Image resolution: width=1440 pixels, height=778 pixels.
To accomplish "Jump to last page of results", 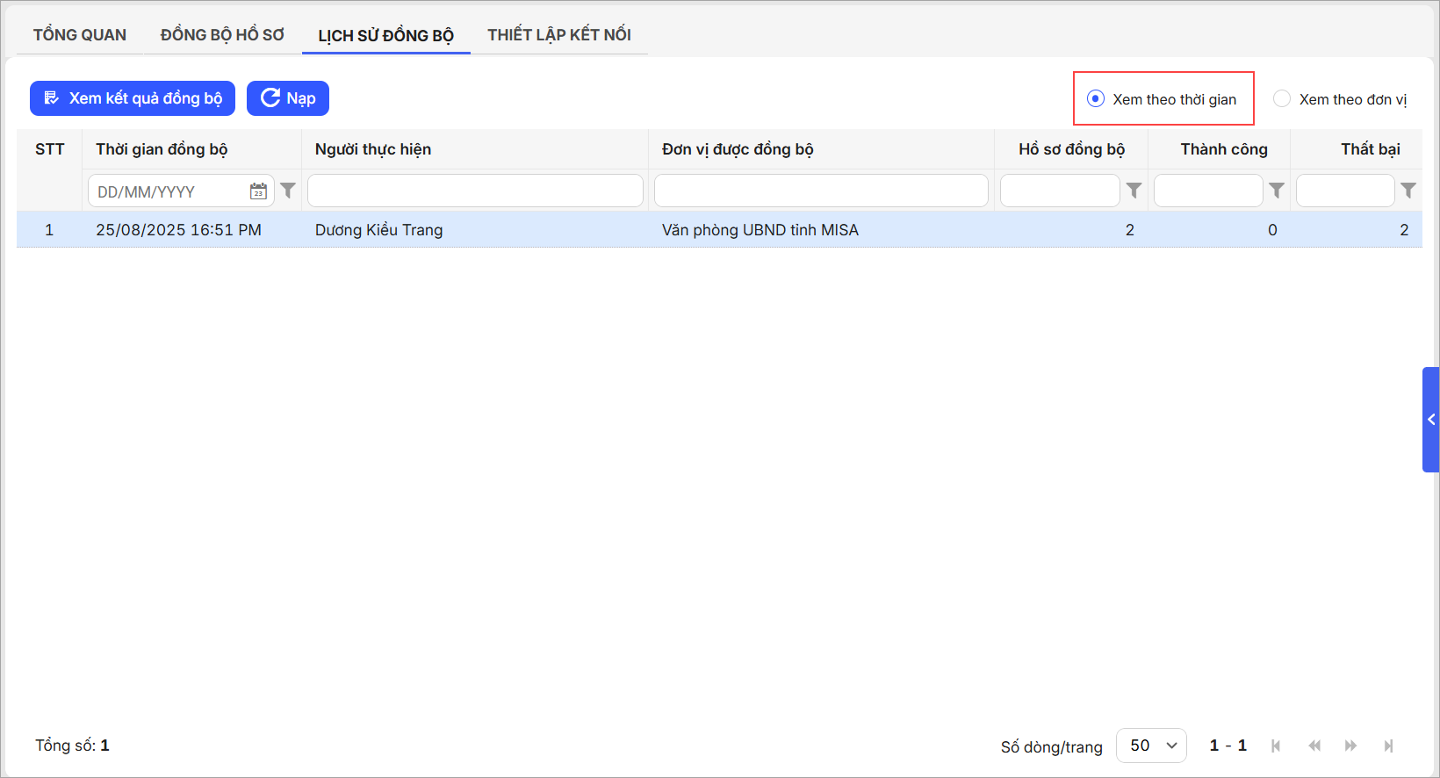I will pyautogui.click(x=1388, y=746).
